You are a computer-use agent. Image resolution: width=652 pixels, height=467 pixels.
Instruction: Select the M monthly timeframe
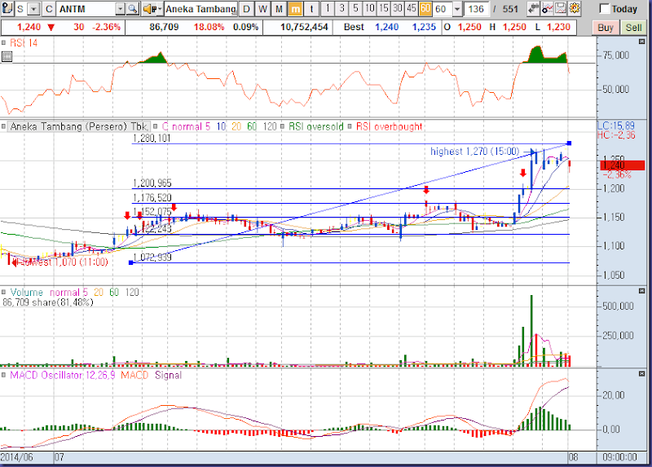[279, 9]
